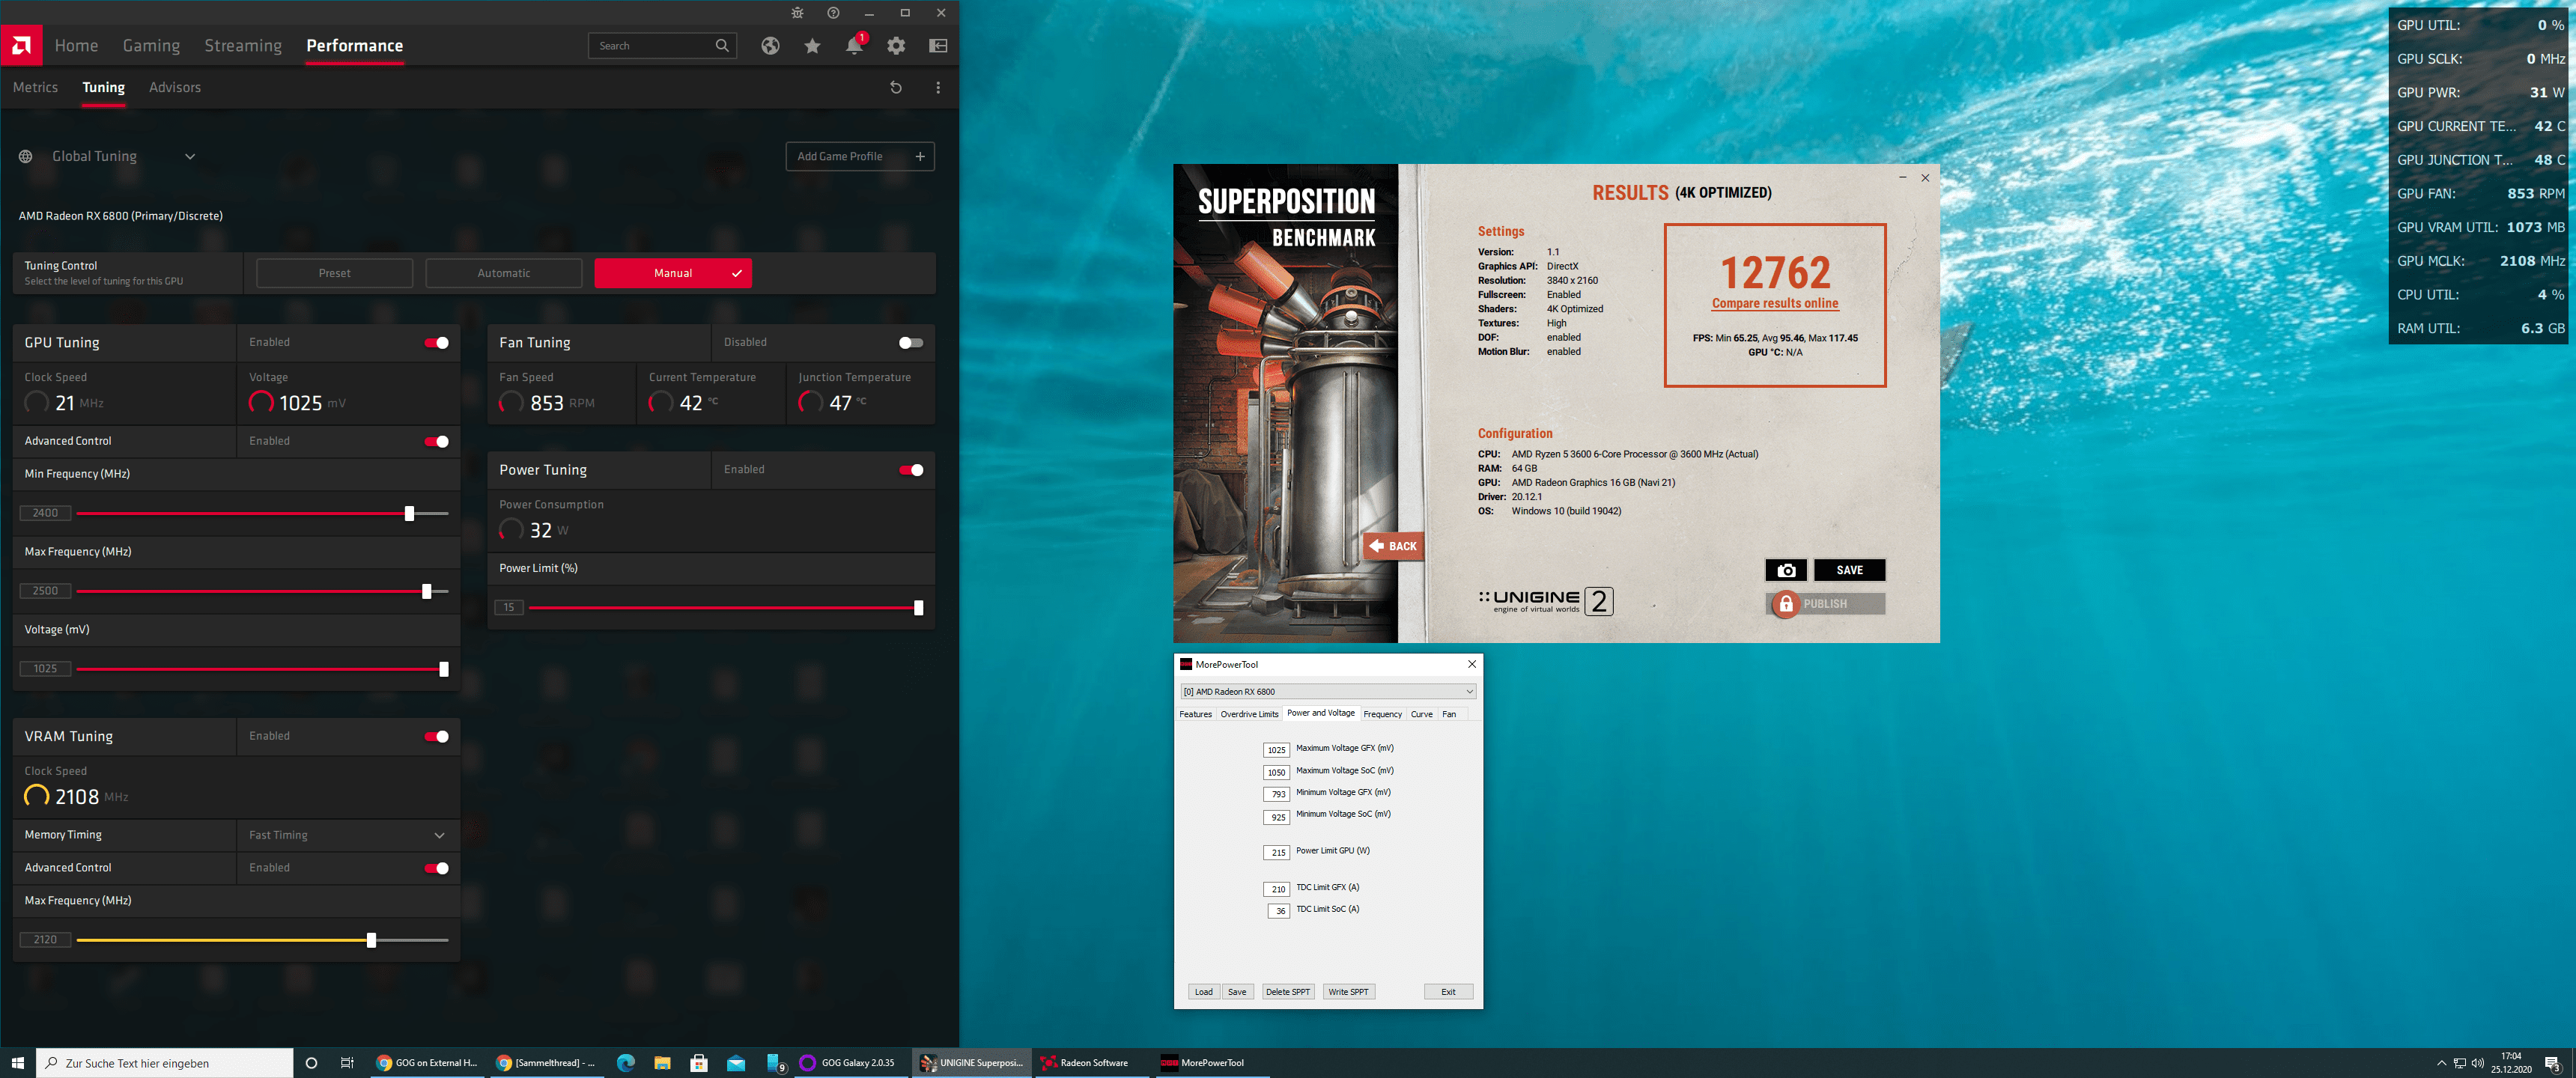The image size is (2576, 1078).
Task: Toggle GPU Tuning enabled switch
Action: click(x=437, y=343)
